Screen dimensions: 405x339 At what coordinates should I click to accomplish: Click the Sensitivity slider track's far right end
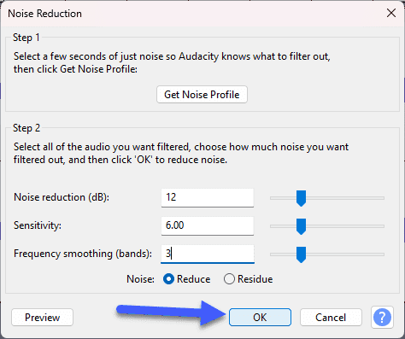click(382, 226)
